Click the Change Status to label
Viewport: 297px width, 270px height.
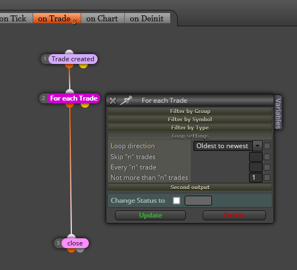point(138,201)
